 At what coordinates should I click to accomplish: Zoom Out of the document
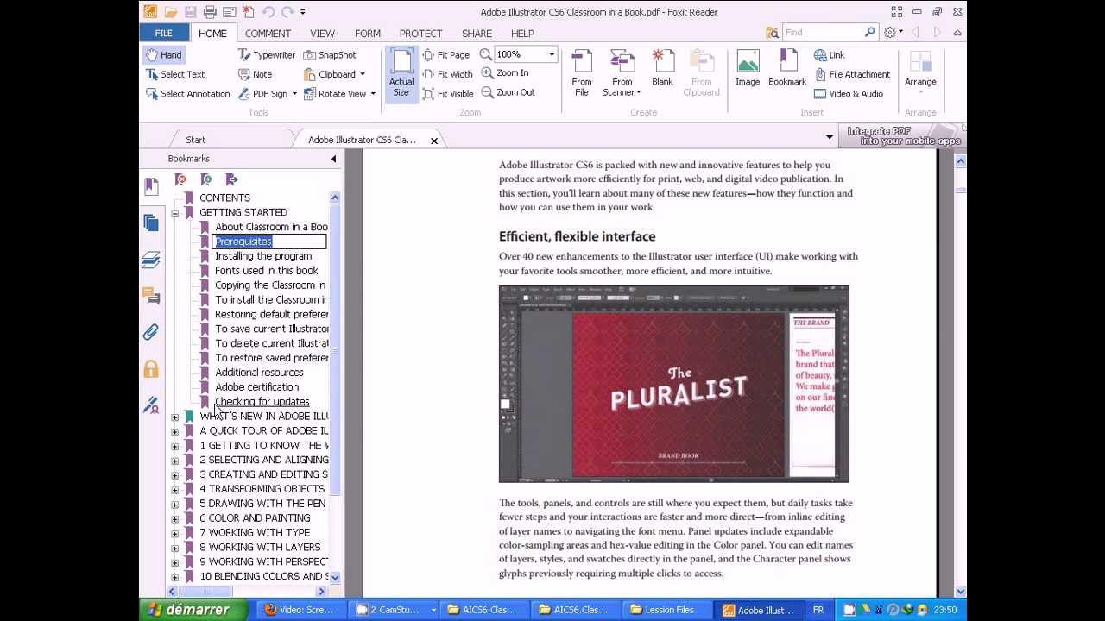coord(508,92)
